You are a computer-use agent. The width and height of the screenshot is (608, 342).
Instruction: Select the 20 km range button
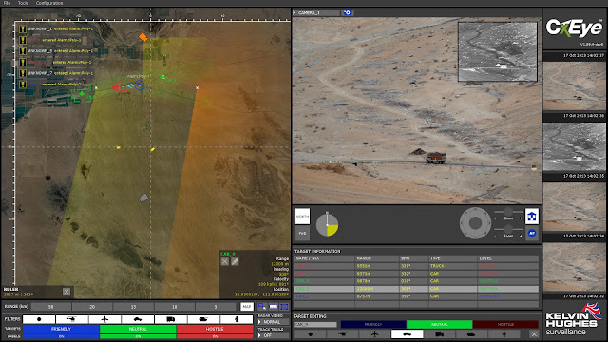pyautogui.click(x=92, y=307)
